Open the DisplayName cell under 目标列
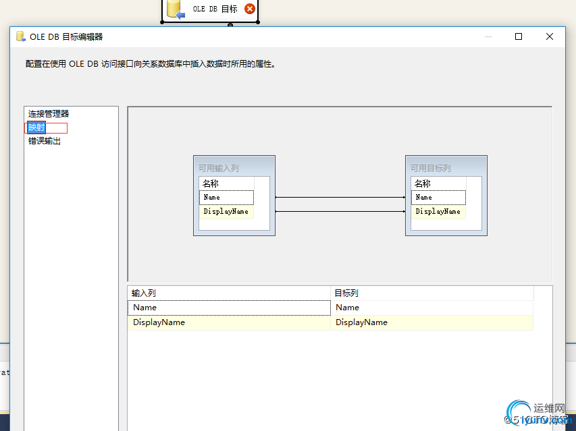The height and width of the screenshot is (431, 576). coord(432,322)
